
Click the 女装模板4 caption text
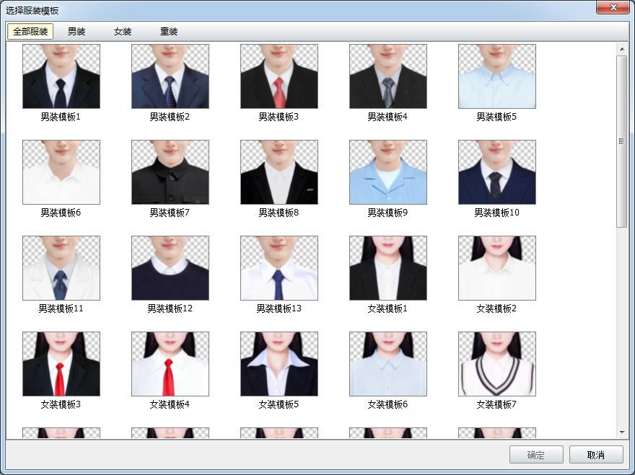tap(170, 404)
